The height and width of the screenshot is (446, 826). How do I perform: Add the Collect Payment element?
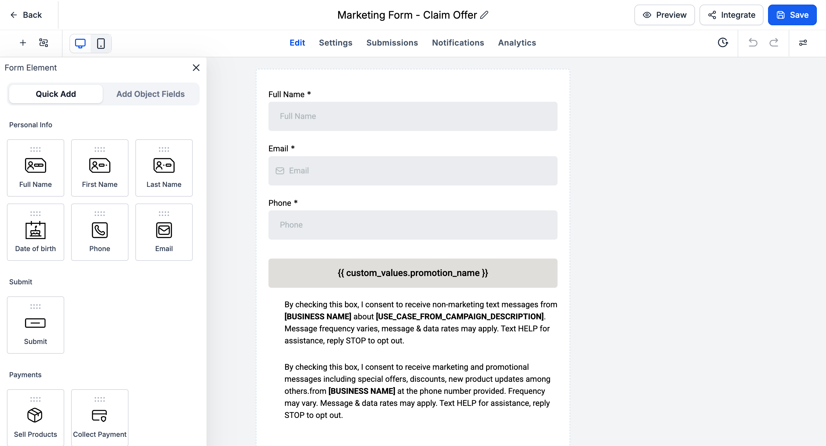coord(100,418)
